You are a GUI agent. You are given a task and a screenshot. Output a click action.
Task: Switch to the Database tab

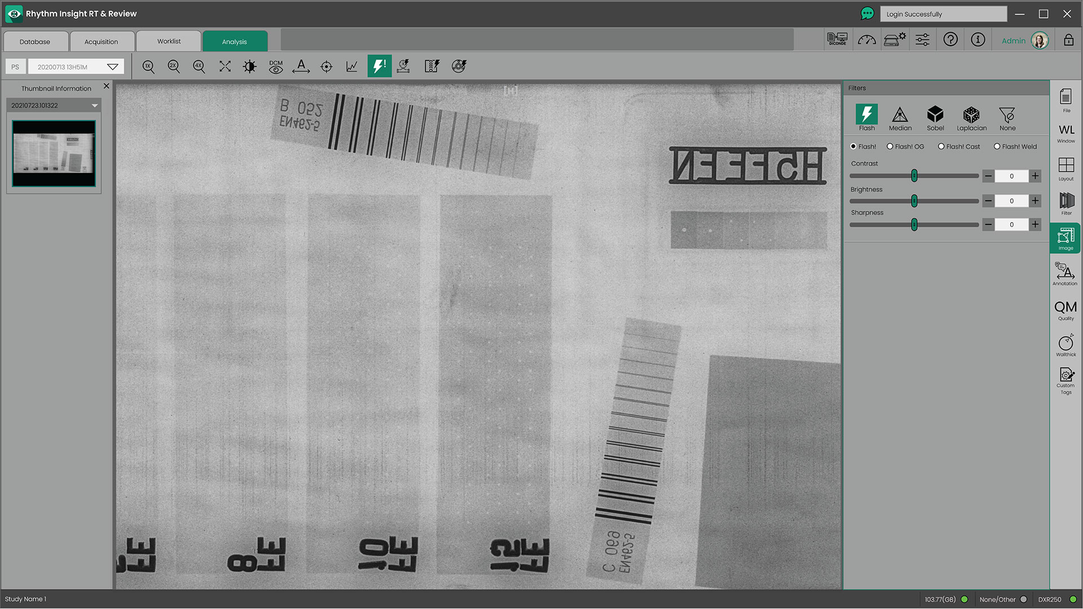pyautogui.click(x=35, y=42)
